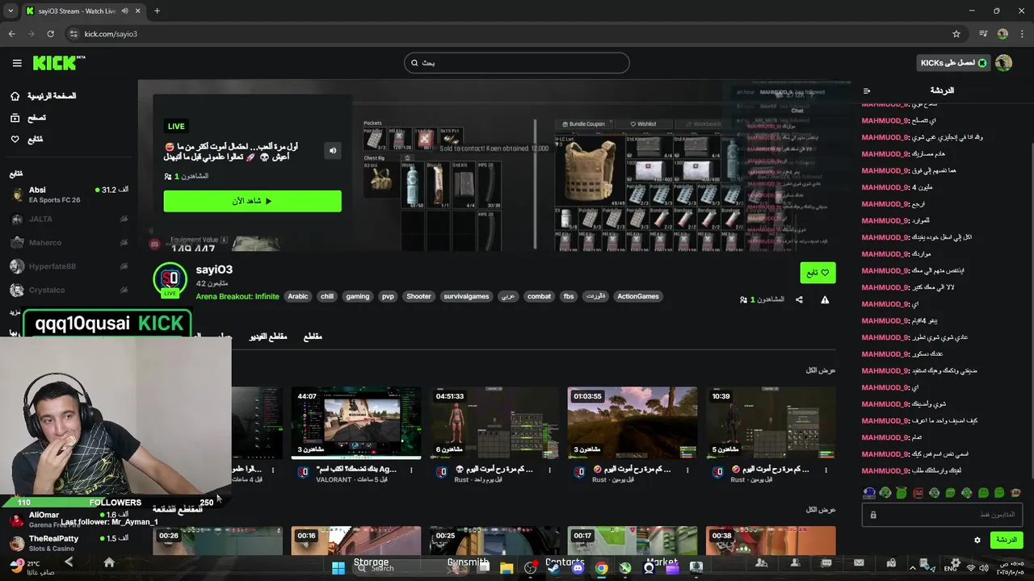Open Chrome three-dot menu
This screenshot has width=1034, height=581.
click(1022, 34)
